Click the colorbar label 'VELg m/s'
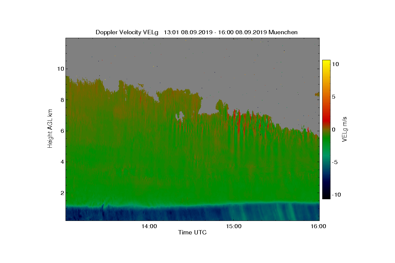Image resolution: width=395 pixels, height=263 pixels. point(345,129)
